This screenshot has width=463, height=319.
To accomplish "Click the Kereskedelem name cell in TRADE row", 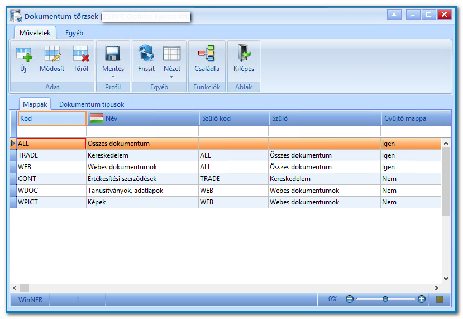I will [x=142, y=155].
